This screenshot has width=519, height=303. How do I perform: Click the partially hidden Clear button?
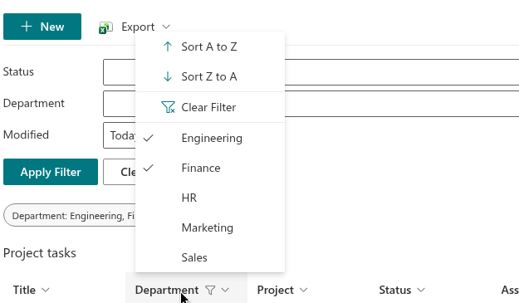(x=120, y=172)
